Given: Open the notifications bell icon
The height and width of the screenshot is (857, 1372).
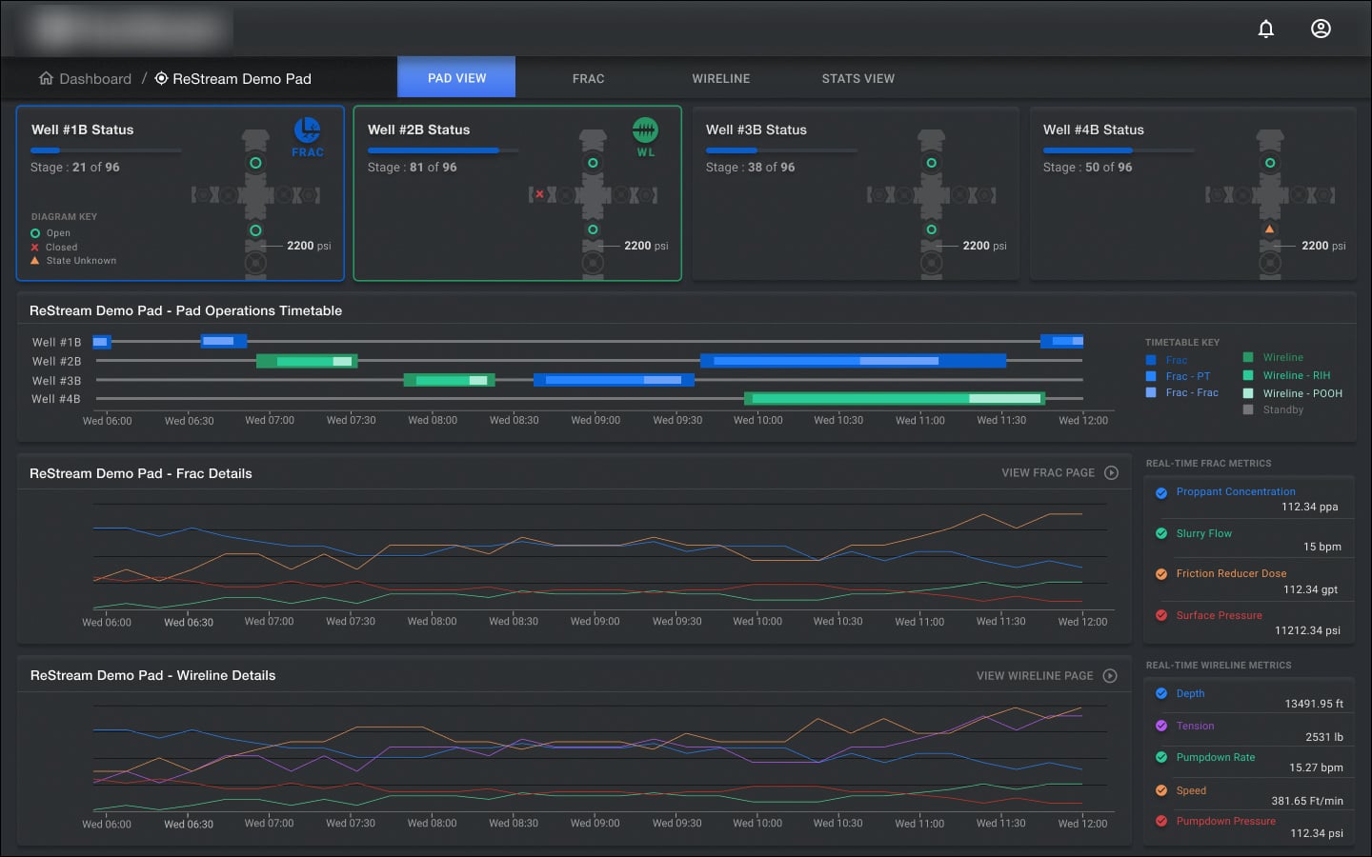Looking at the screenshot, I should point(1265,29).
